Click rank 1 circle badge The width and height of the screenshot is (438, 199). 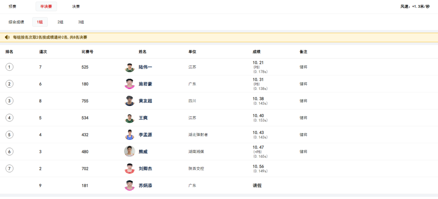[x=9, y=67]
